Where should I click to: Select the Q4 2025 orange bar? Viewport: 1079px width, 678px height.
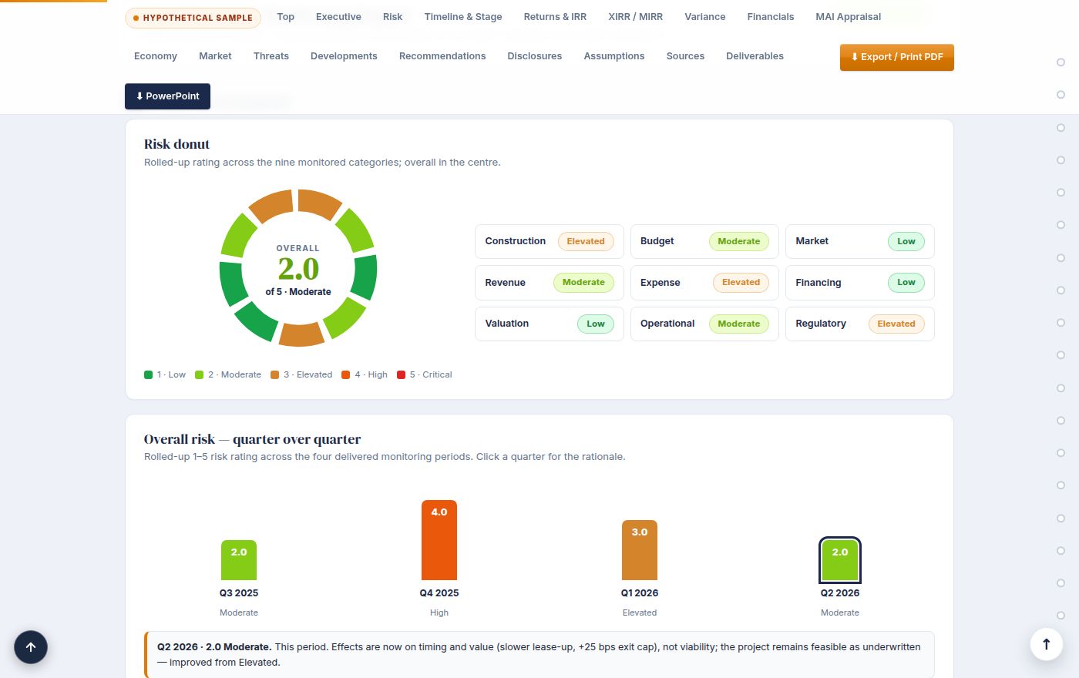[x=439, y=540]
